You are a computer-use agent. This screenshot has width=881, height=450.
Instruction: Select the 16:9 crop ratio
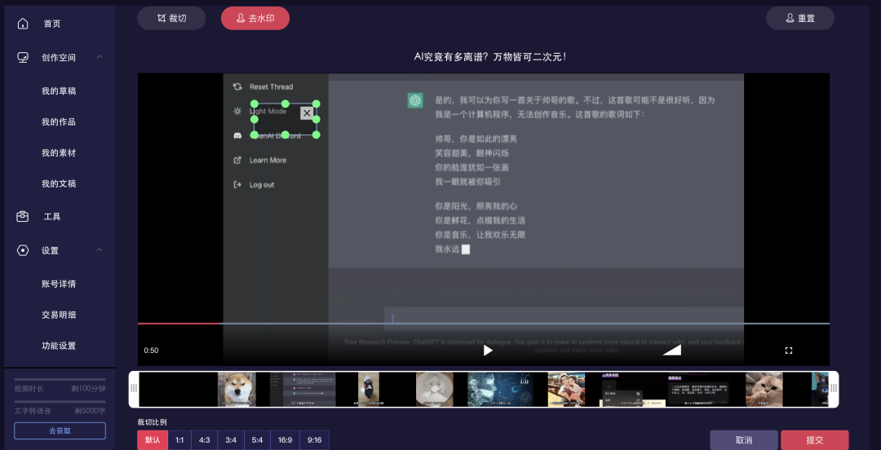click(x=285, y=440)
